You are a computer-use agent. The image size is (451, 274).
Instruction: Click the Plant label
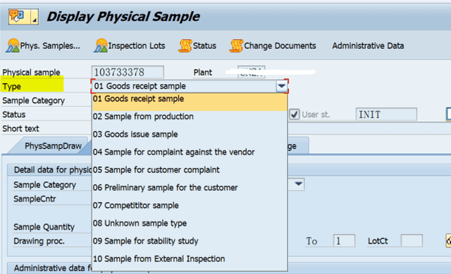coord(203,72)
